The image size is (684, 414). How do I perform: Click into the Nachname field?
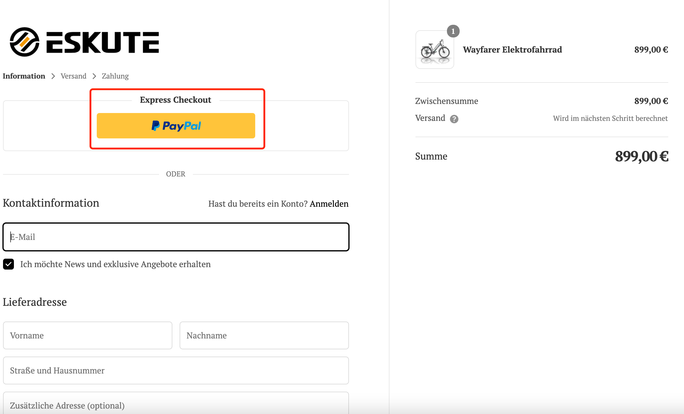coord(264,335)
